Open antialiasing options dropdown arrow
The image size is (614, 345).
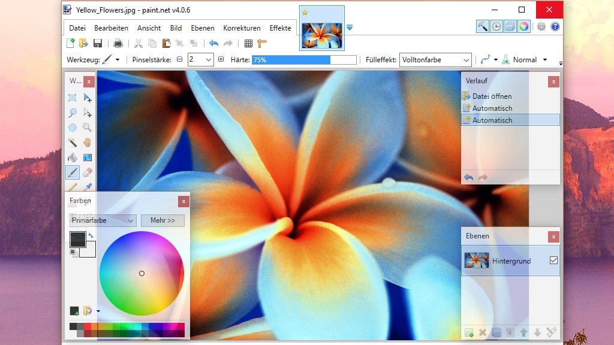point(495,60)
